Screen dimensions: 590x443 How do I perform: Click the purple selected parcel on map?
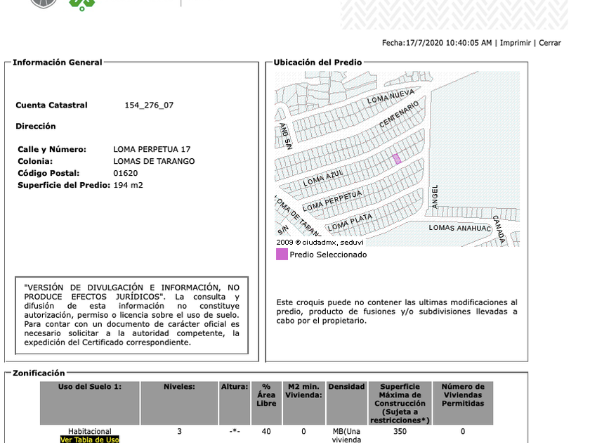(397, 159)
